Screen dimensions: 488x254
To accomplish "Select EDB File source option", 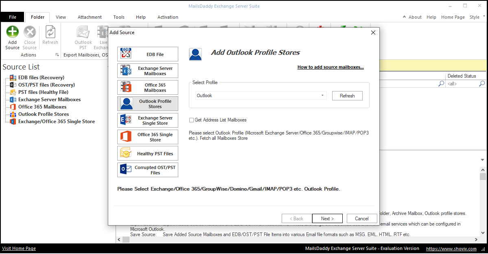I will (x=147, y=54).
